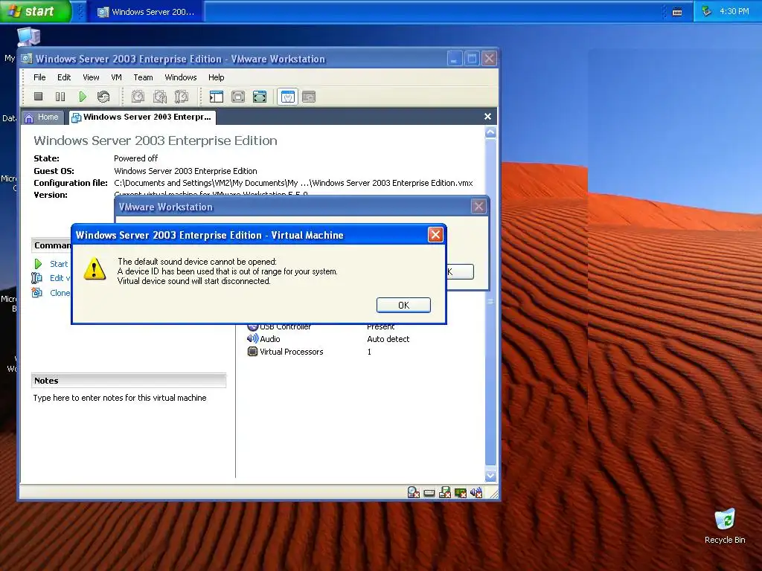
Task: Click the CD-ROM device status bar icon
Action: tap(414, 492)
